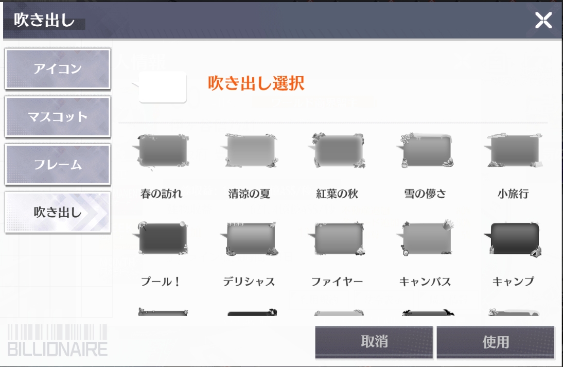Click the 使用 button to apply
This screenshot has width=563, height=367.
click(496, 342)
